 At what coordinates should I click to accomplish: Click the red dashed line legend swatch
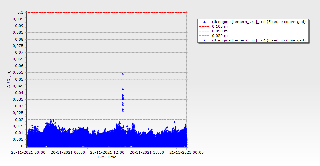[x=204, y=26]
